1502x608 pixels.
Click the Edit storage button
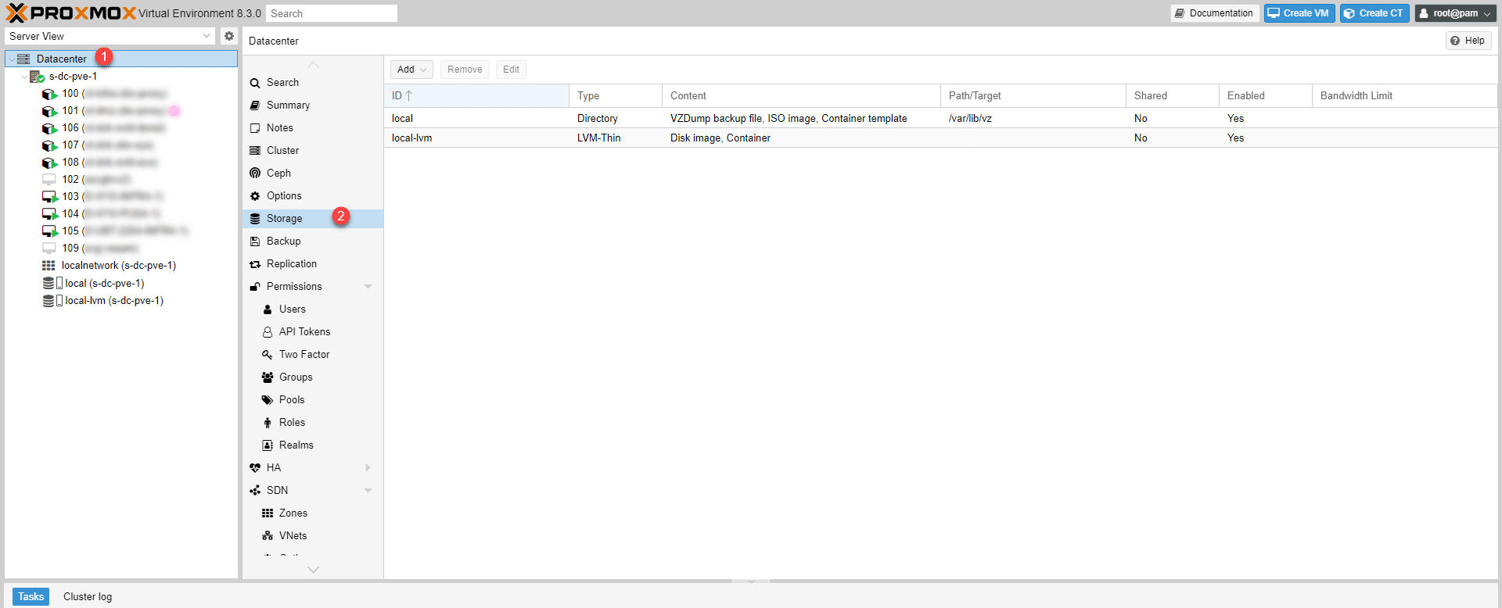click(511, 70)
